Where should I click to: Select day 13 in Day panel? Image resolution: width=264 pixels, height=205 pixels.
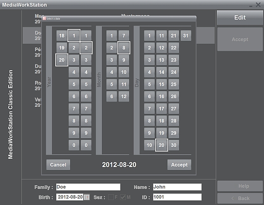tap(161, 60)
